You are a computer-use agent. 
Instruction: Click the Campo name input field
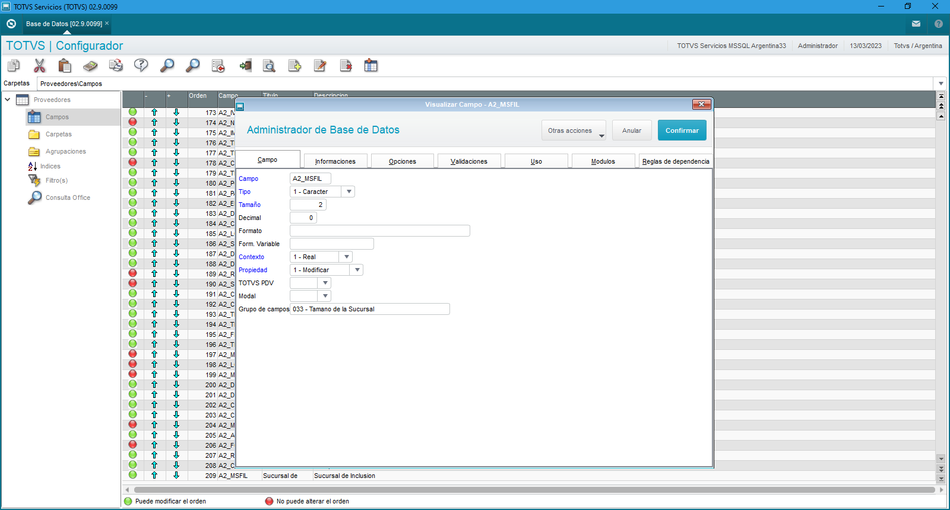click(311, 179)
